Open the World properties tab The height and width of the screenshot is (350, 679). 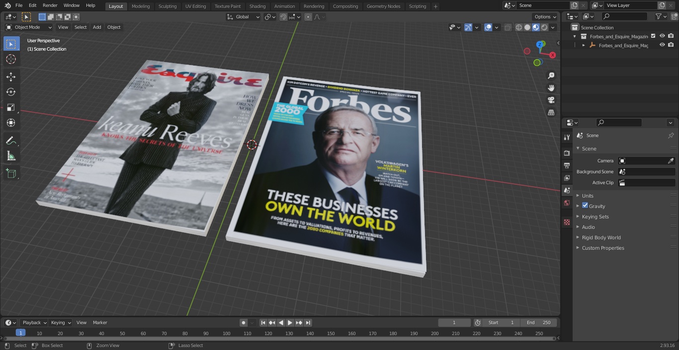(567, 203)
